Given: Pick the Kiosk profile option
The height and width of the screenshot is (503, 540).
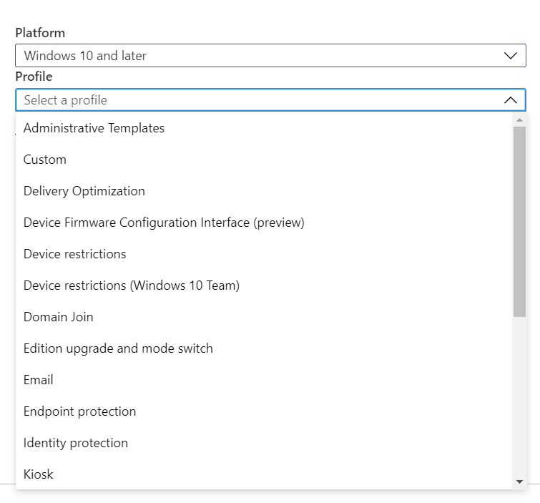Looking at the screenshot, I should pos(39,474).
